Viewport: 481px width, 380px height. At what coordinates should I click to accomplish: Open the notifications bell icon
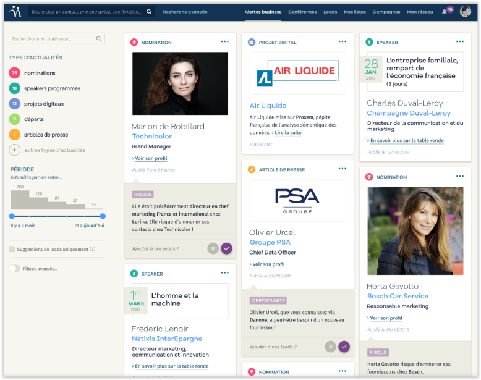point(444,12)
